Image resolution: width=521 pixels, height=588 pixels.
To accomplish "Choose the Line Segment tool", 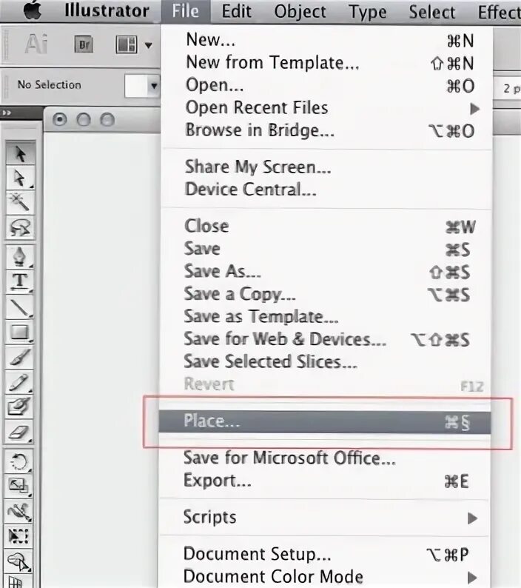I will [20, 307].
